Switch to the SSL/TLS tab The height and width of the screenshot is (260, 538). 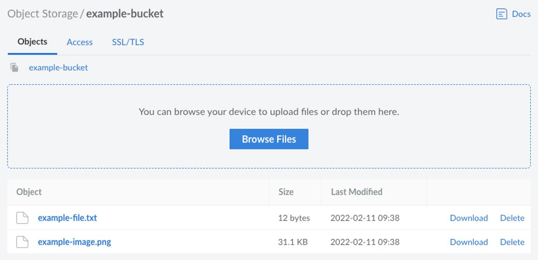pos(128,42)
